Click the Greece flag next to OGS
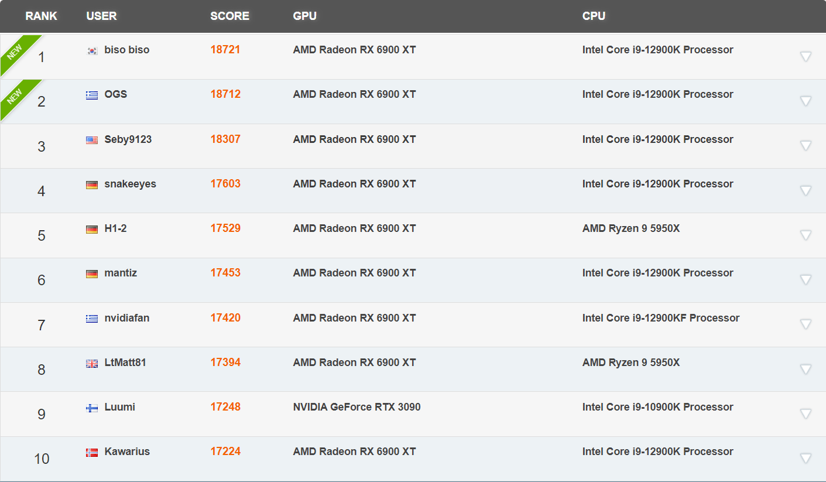 tap(92, 94)
